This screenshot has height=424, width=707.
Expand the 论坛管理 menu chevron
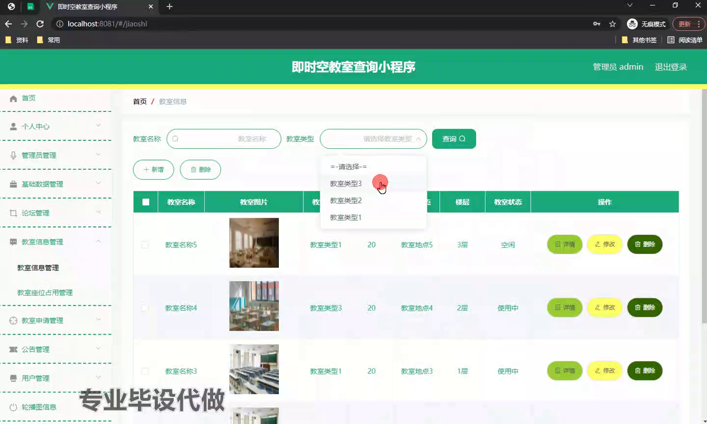[98, 212]
